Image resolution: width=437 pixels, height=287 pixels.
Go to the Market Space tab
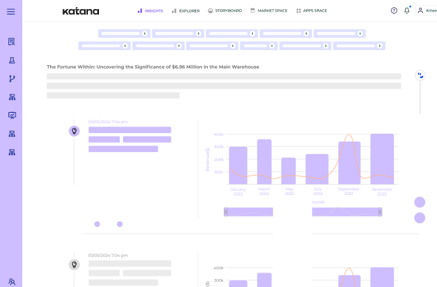coord(270,11)
